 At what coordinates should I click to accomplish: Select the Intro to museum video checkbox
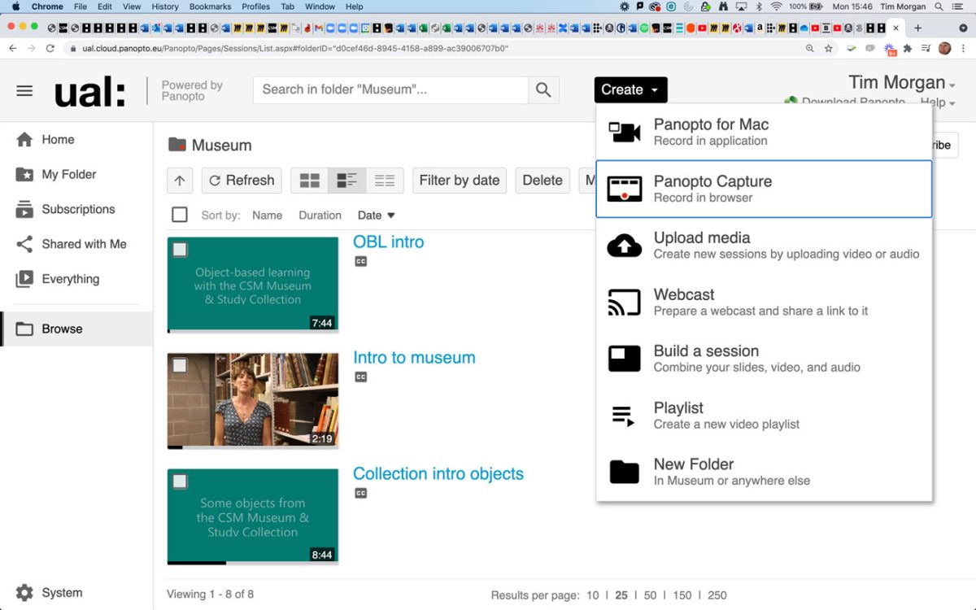point(180,365)
